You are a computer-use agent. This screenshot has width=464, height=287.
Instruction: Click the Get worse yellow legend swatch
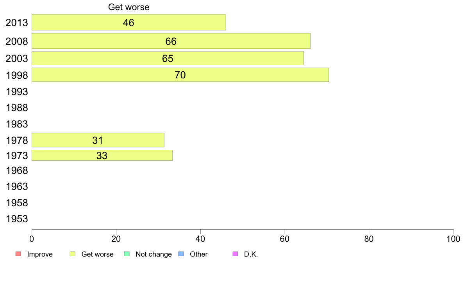coord(73,254)
